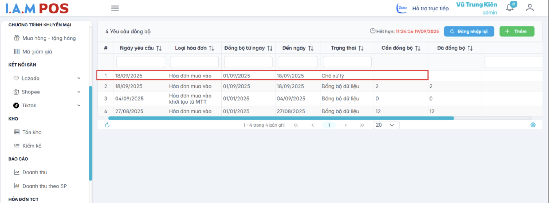The width and height of the screenshot is (549, 203).
Task: Click the hamburger menu icon
Action: coord(115,8)
